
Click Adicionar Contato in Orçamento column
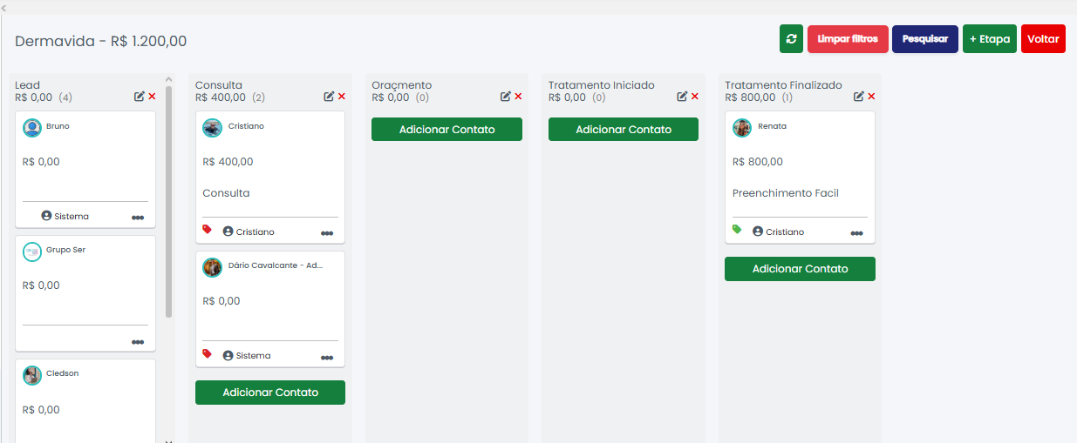click(446, 129)
